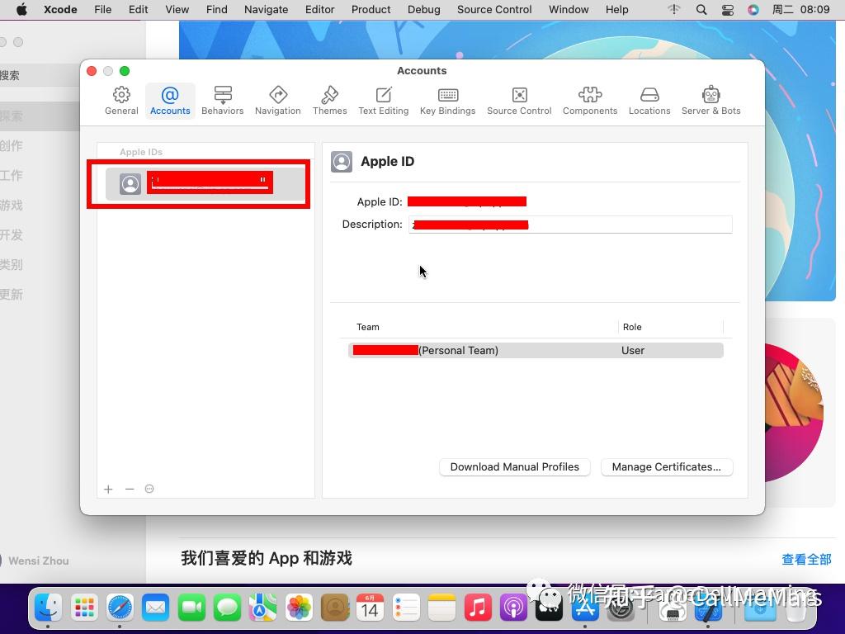The width and height of the screenshot is (845, 634).
Task: Open the Window menu
Action: click(569, 10)
